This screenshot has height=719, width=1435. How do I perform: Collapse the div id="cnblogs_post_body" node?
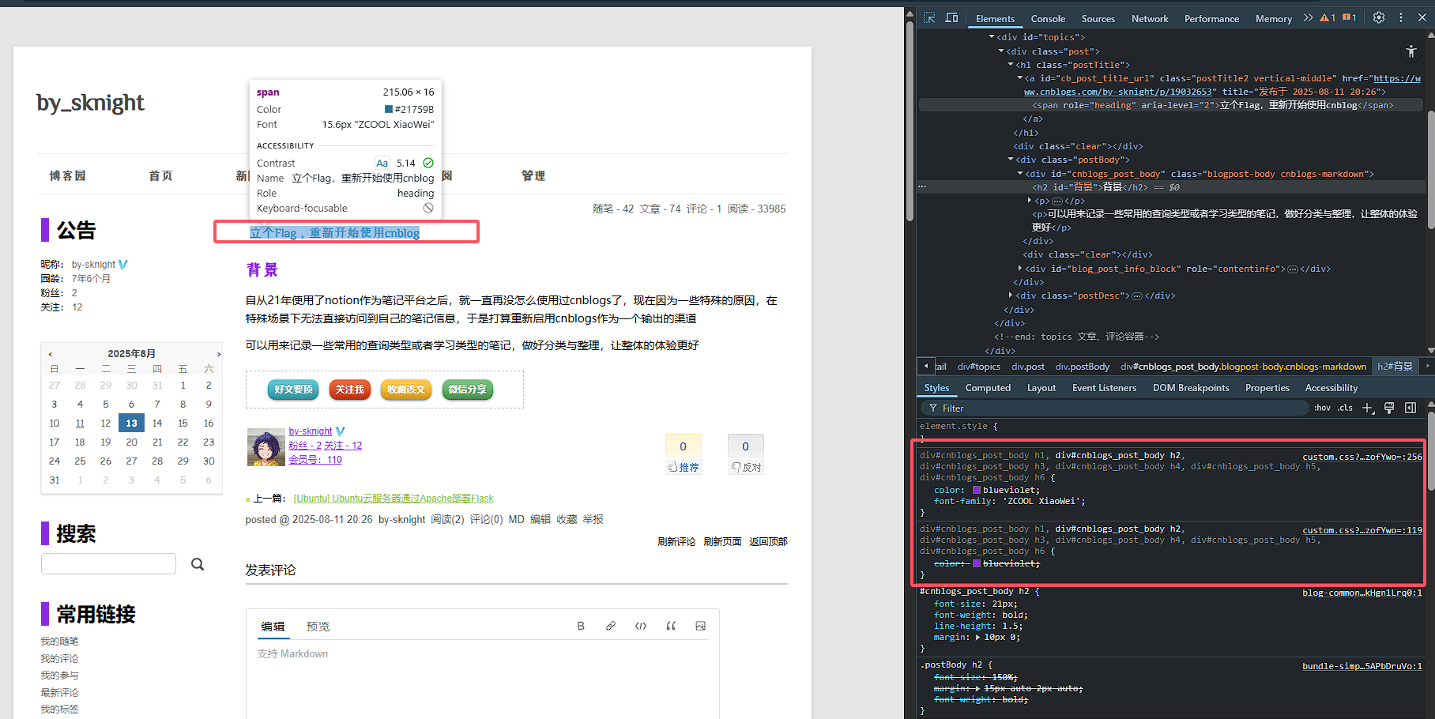coord(1020,174)
